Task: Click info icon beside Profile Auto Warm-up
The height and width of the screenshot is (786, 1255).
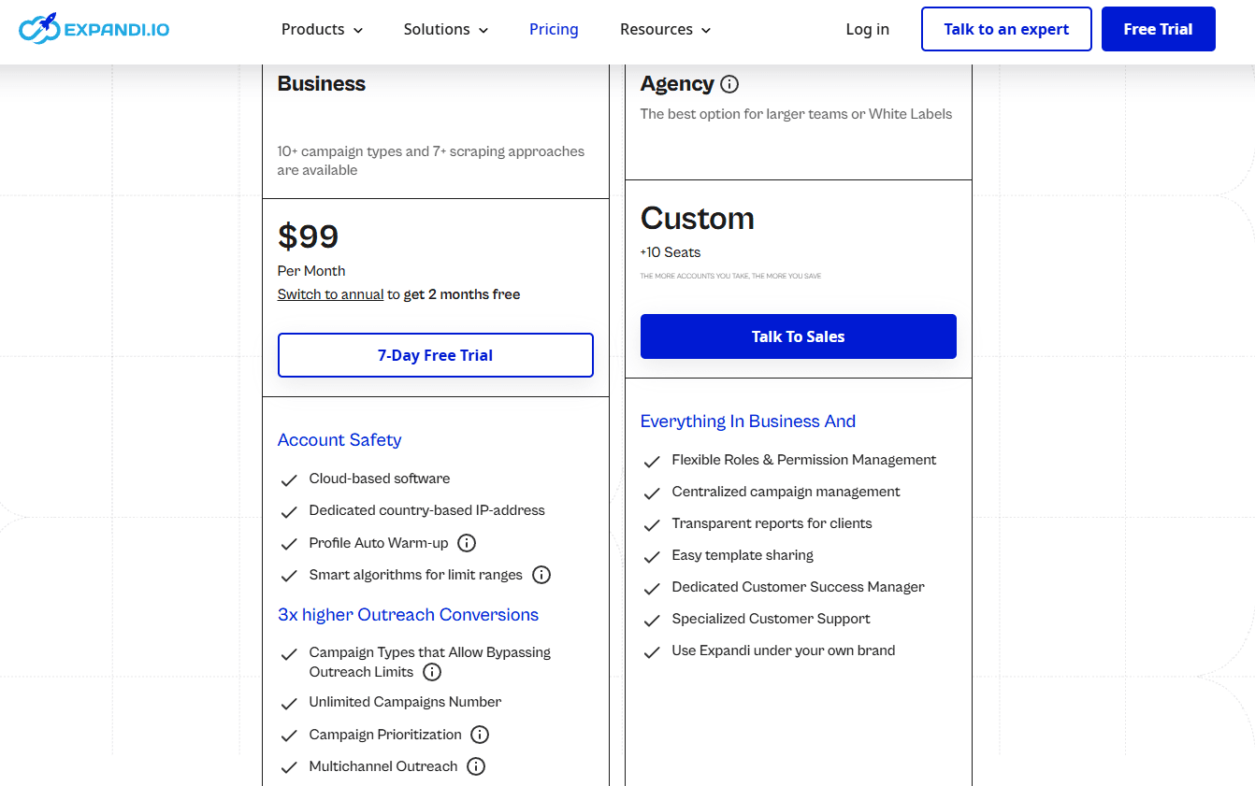Action: pyautogui.click(x=467, y=543)
